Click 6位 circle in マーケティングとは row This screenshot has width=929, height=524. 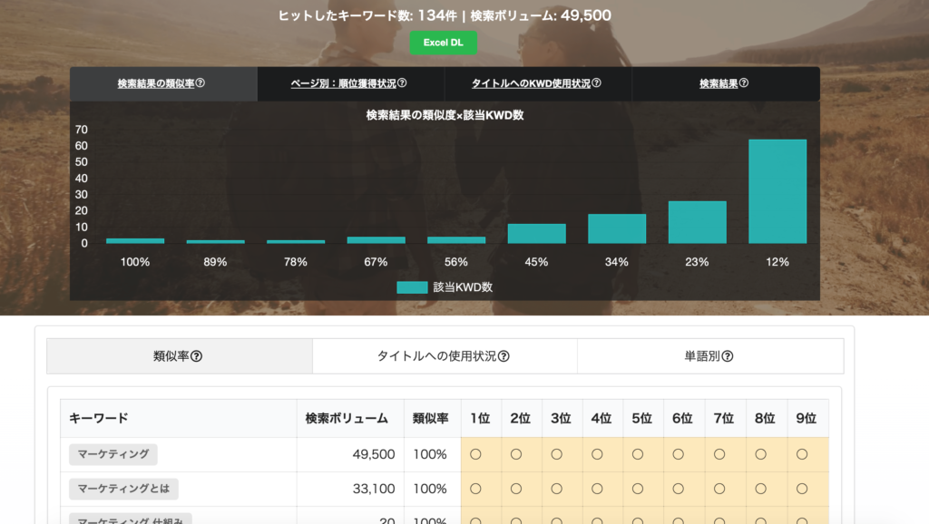(679, 489)
